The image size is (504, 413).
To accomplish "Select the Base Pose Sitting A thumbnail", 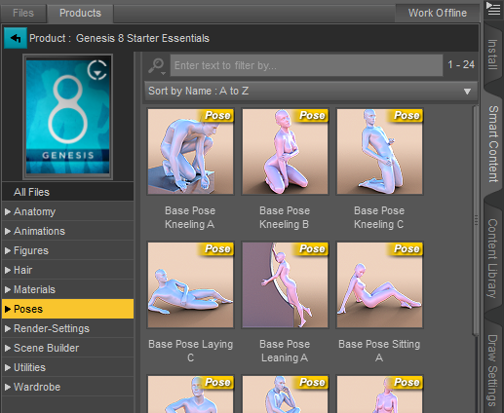I will pyautogui.click(x=379, y=285).
